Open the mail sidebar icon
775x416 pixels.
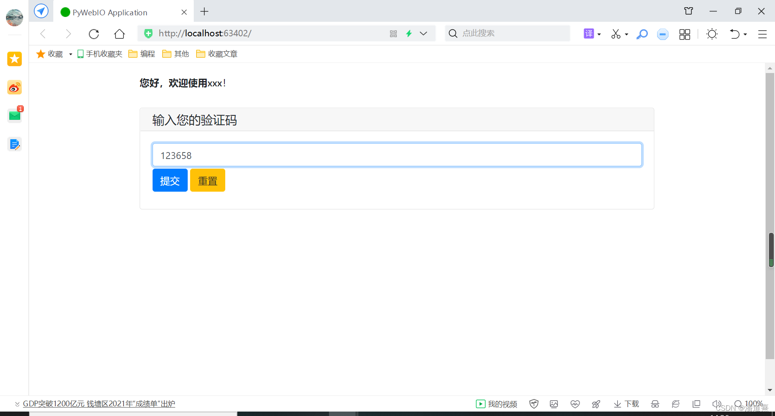(x=15, y=116)
